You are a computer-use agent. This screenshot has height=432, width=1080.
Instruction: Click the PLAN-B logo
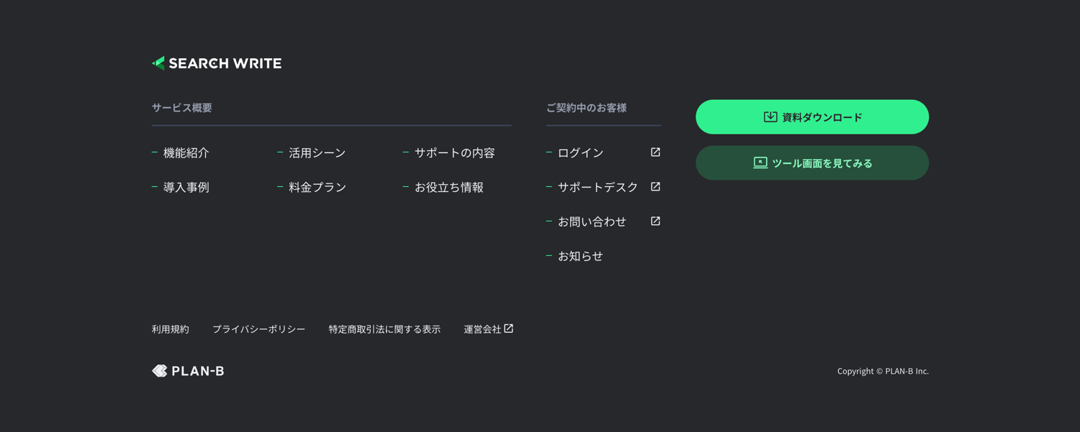(x=188, y=371)
